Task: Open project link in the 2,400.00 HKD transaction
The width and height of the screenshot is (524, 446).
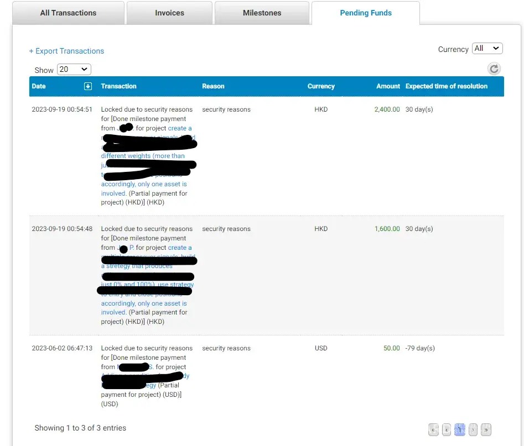Action: pyautogui.click(x=179, y=128)
